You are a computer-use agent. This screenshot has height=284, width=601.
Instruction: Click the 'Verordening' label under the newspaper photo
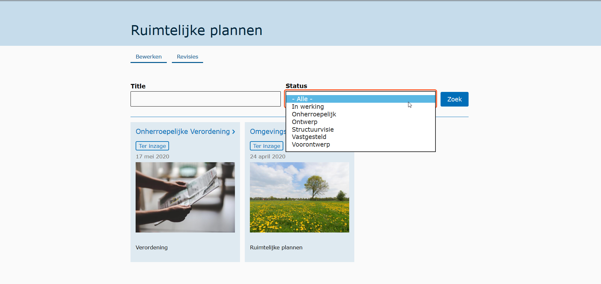click(x=152, y=247)
